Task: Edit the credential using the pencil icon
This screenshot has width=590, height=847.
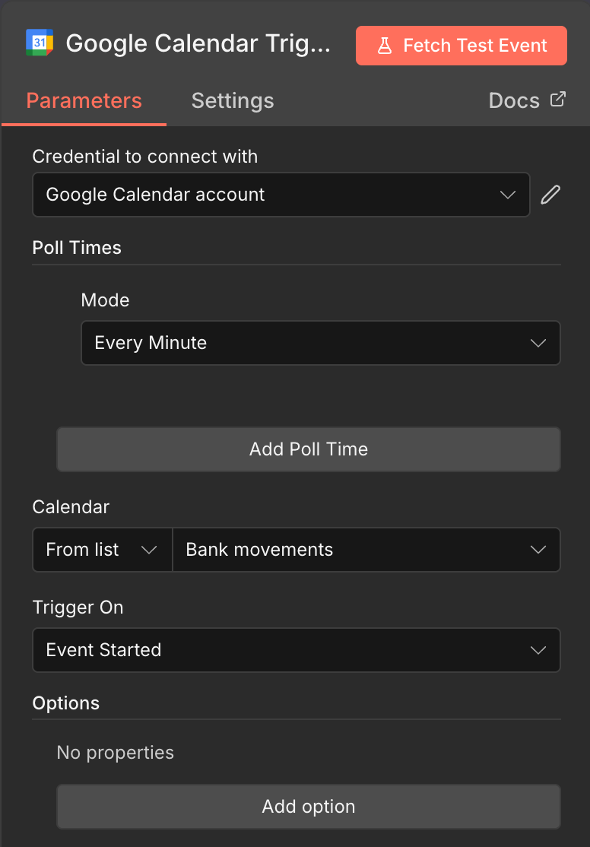Action: tap(550, 195)
